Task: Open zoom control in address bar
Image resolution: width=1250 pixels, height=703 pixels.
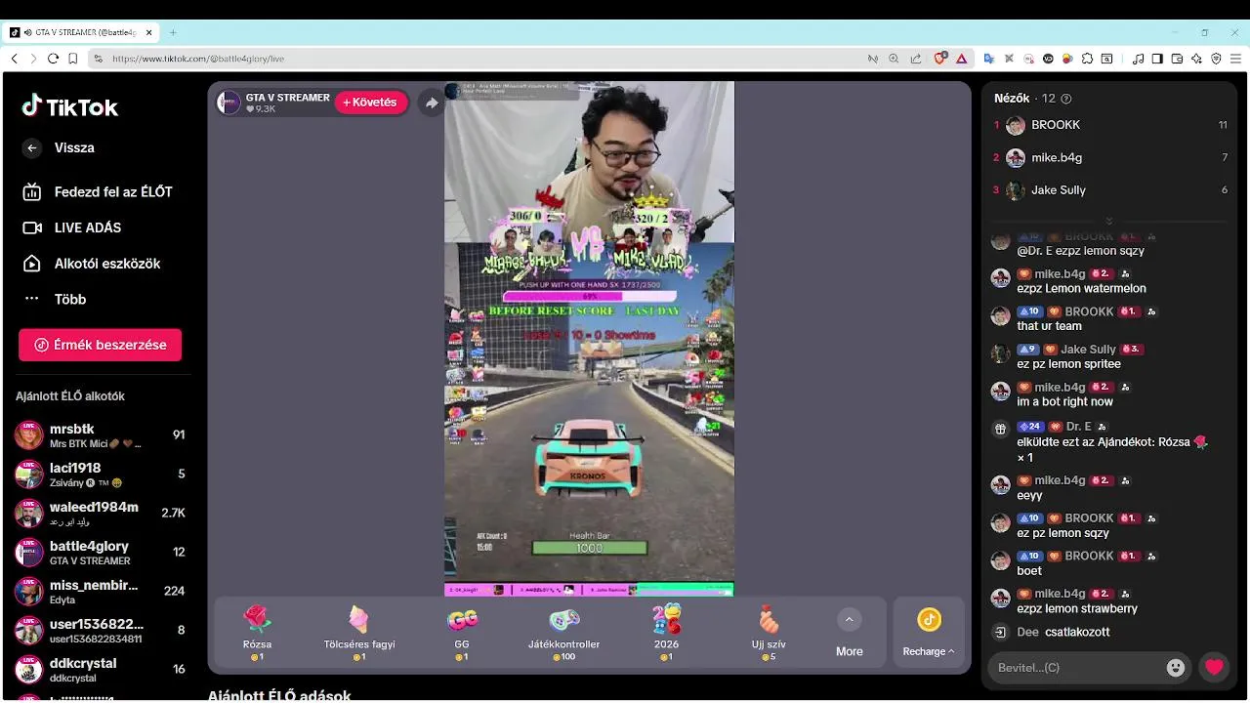Action: 894,59
